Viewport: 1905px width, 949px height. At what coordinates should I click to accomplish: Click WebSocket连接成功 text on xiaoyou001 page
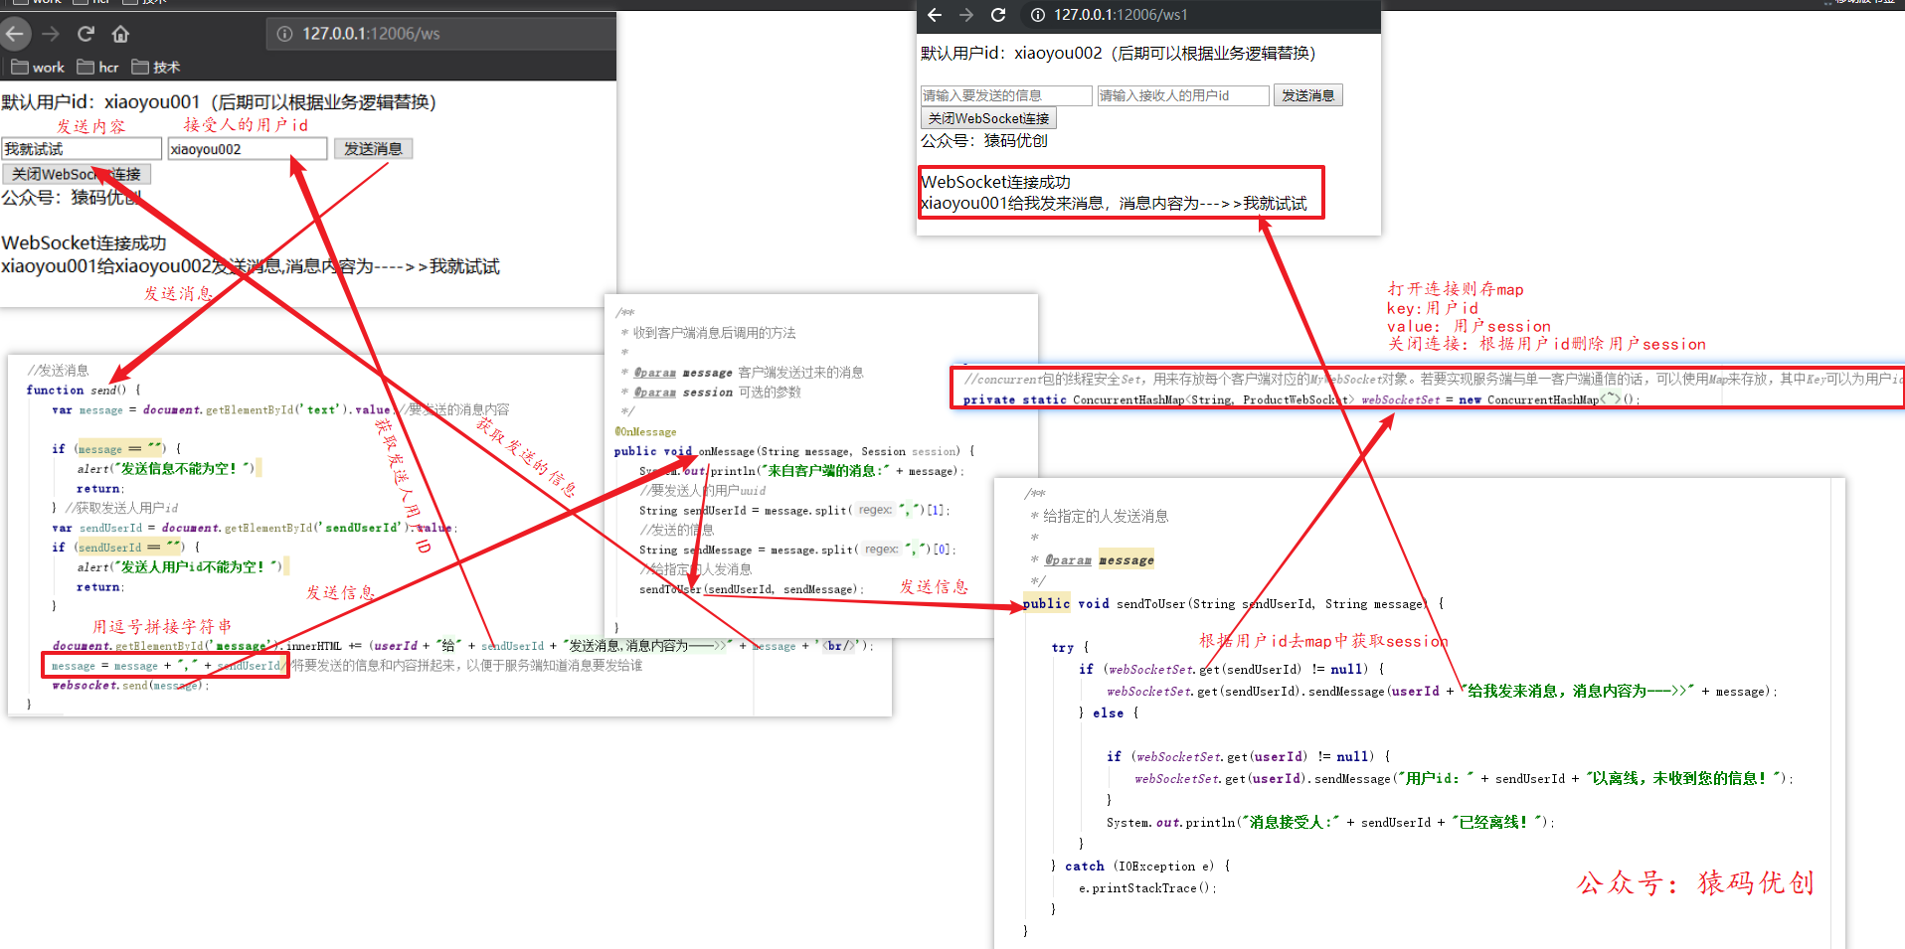click(x=85, y=243)
